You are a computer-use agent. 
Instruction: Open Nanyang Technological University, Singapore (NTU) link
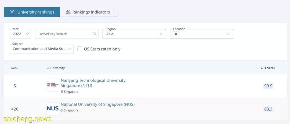pos(94,83)
